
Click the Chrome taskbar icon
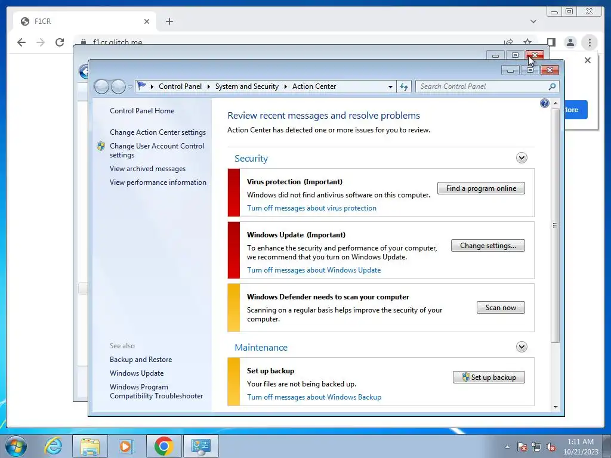(x=163, y=446)
